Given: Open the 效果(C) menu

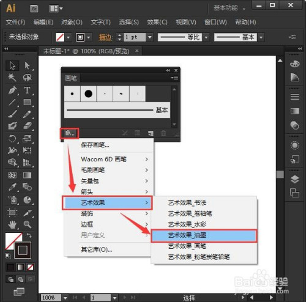Looking at the screenshot, I should [157, 22].
